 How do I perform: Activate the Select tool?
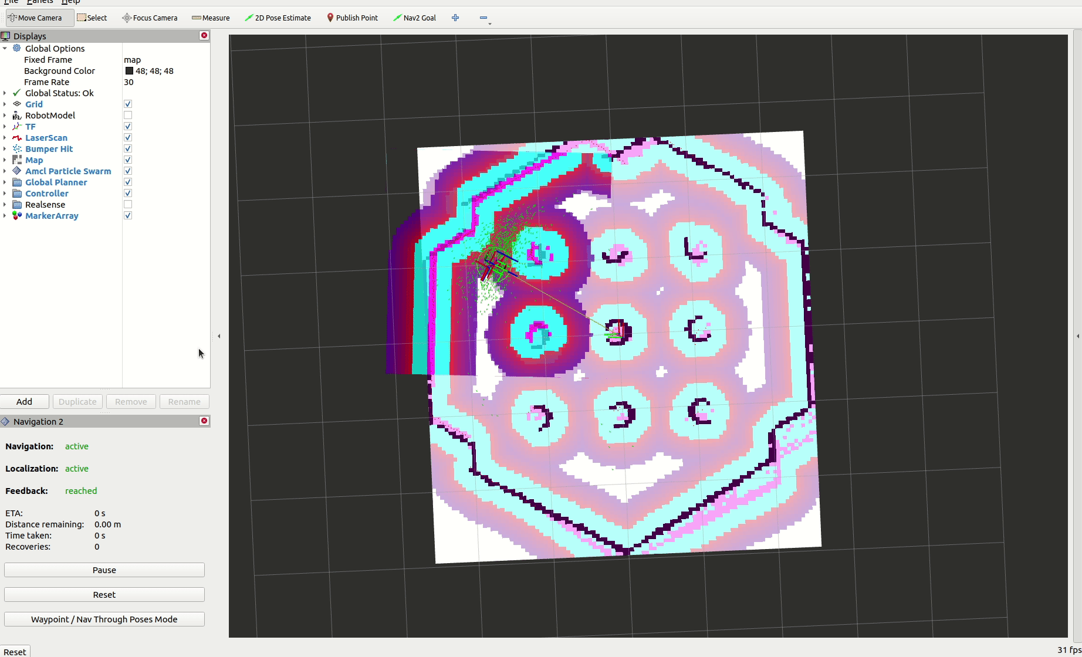(92, 18)
